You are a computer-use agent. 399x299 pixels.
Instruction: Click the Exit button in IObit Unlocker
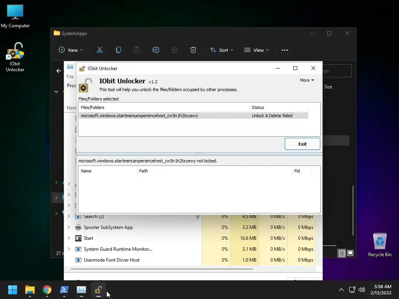(302, 144)
